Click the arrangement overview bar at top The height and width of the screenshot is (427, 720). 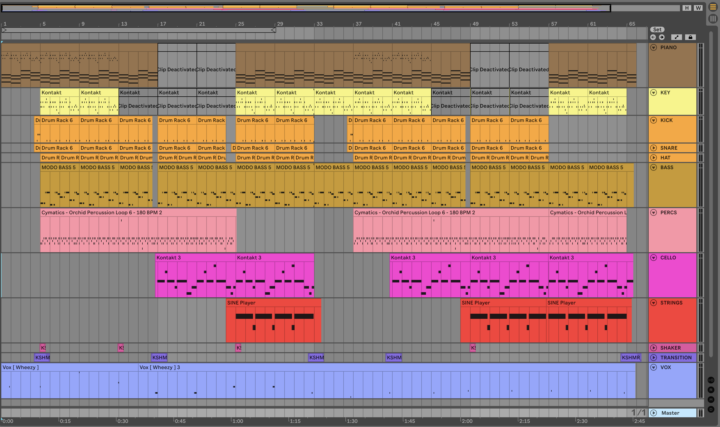coord(305,8)
